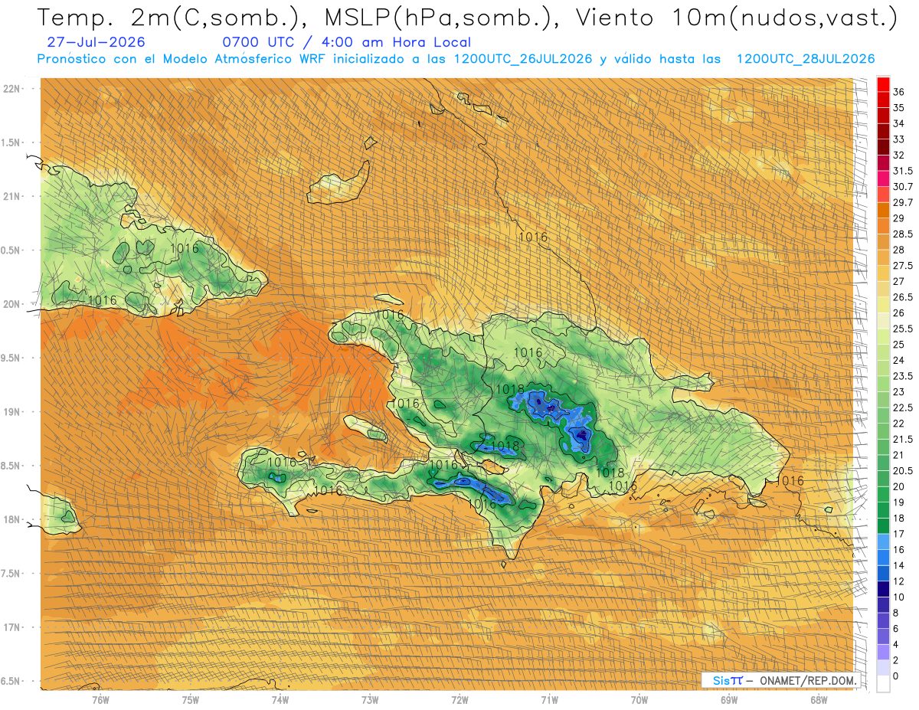Click the legend color between 31.5 and 32
The width and height of the screenshot is (919, 710).
(883, 163)
